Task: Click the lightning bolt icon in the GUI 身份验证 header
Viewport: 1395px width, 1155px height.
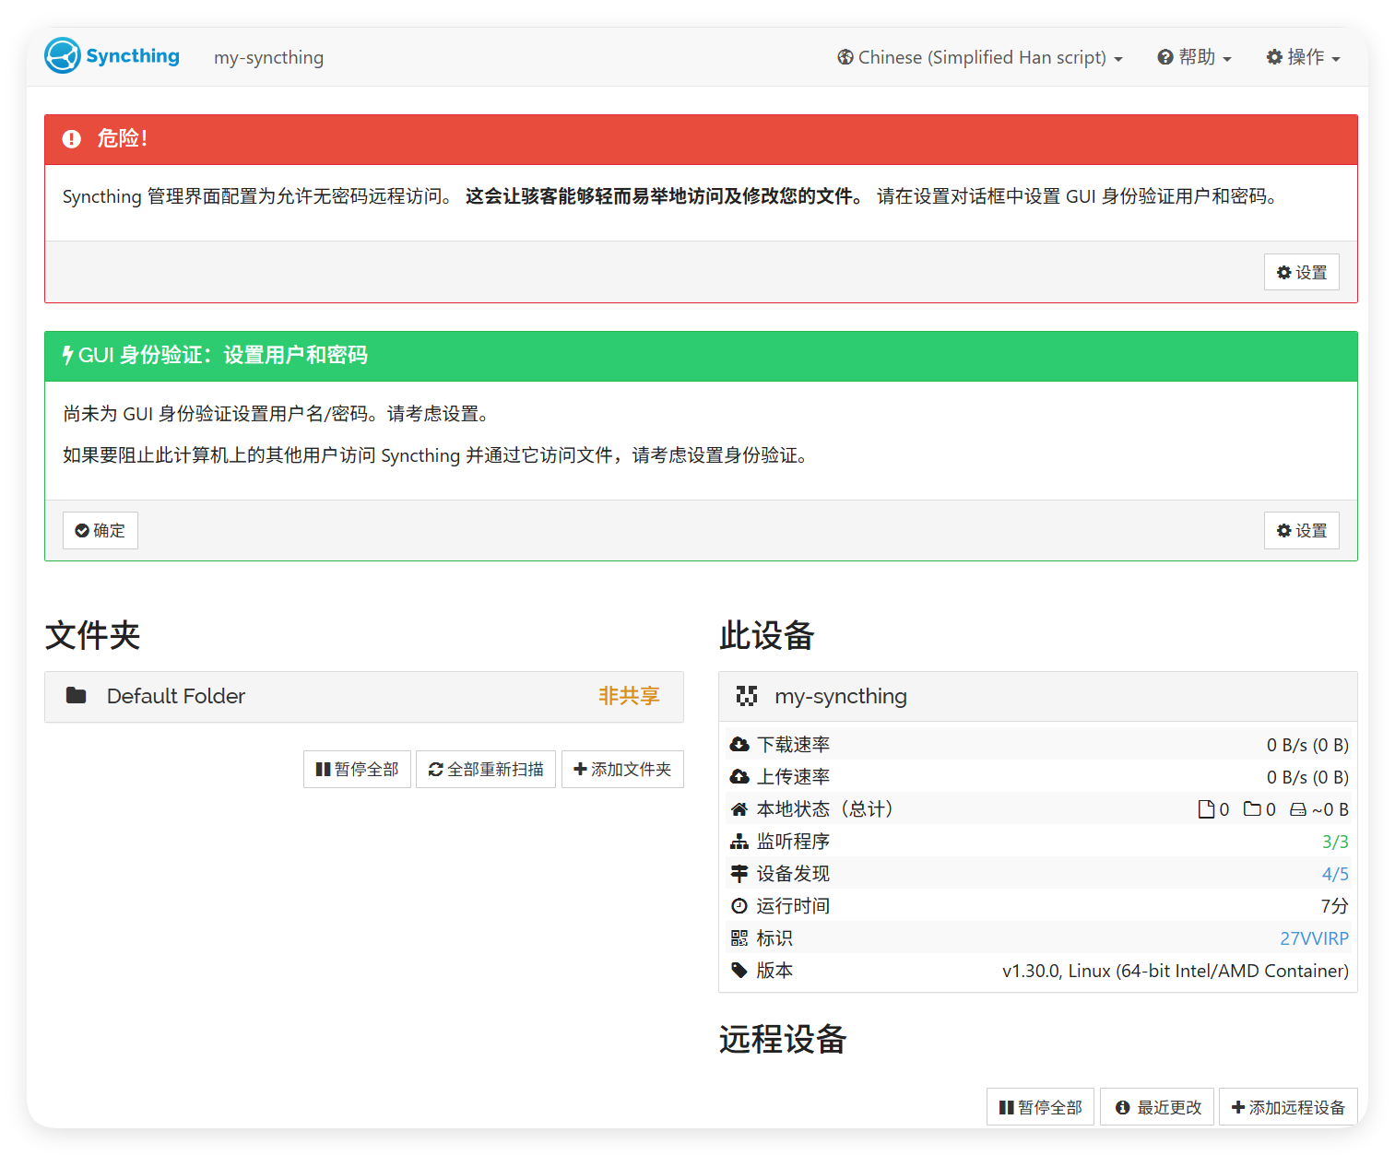Action: click(67, 355)
